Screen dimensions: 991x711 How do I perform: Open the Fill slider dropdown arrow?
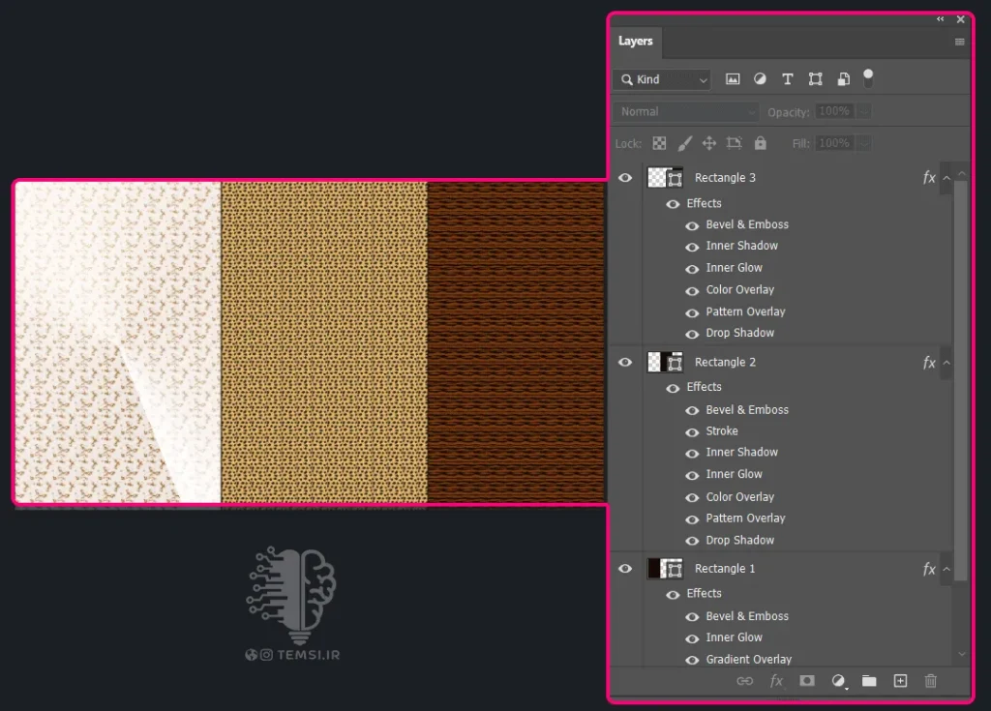(x=864, y=143)
